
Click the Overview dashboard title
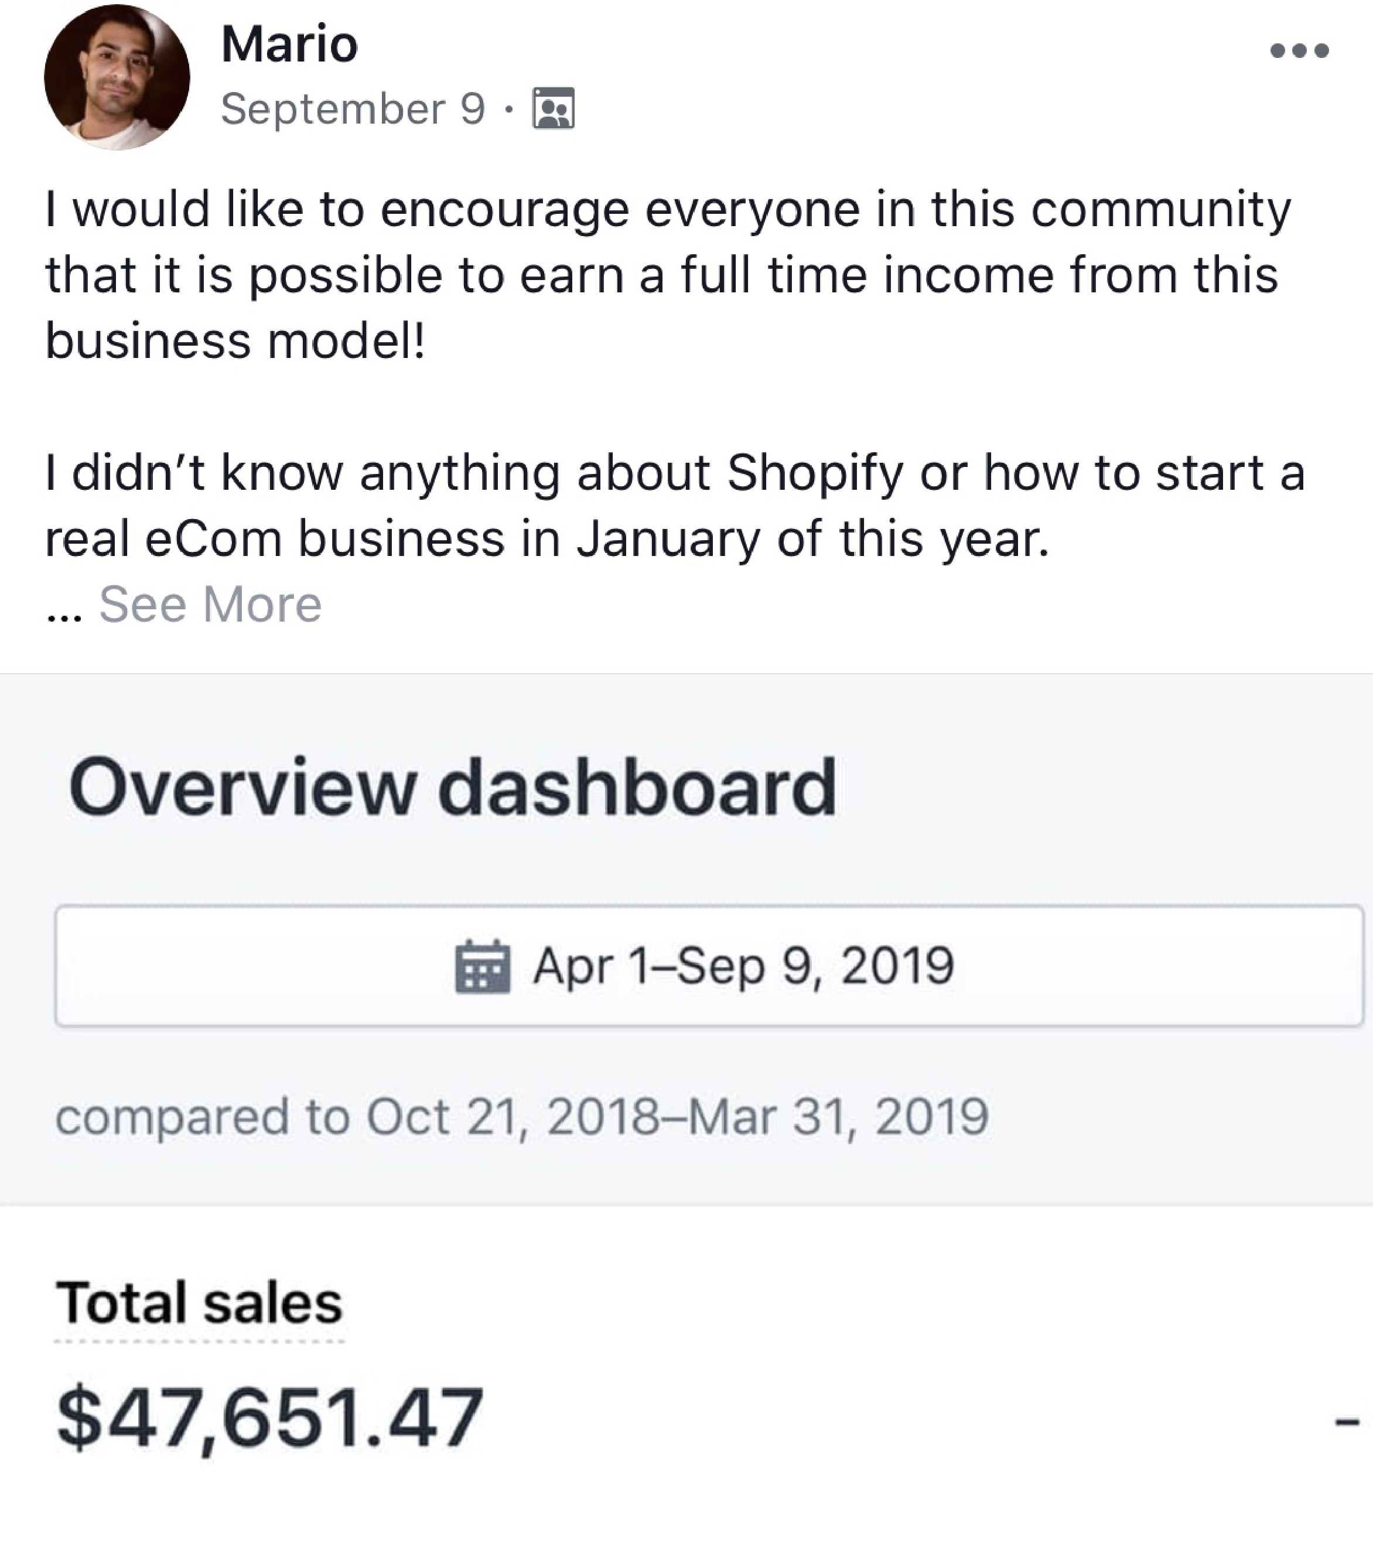tap(453, 787)
